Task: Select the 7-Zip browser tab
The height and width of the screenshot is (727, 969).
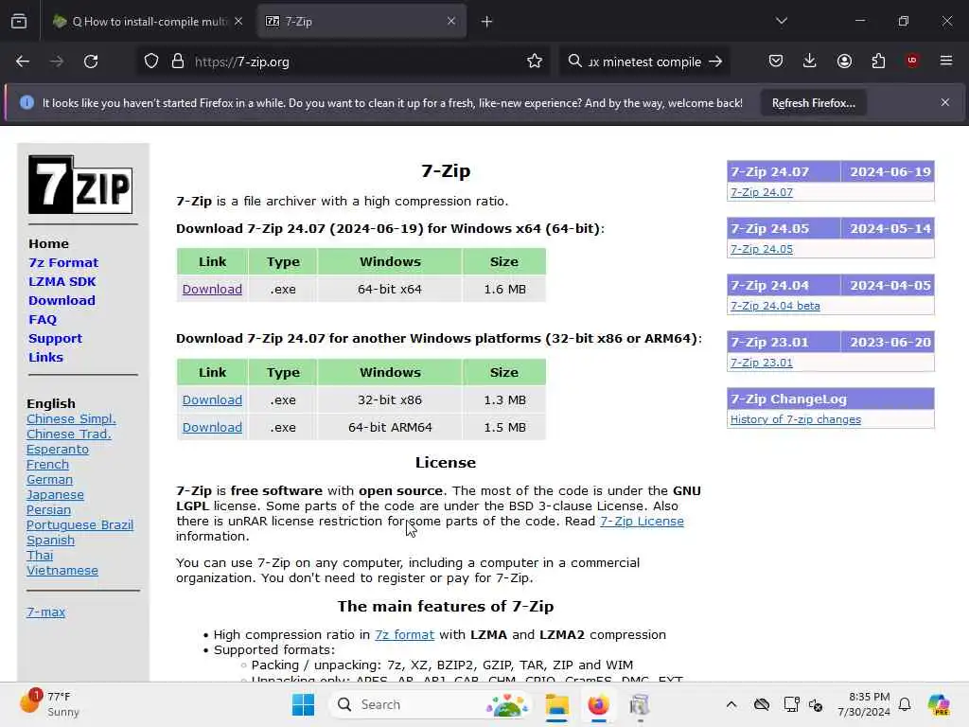Action: tap(361, 22)
